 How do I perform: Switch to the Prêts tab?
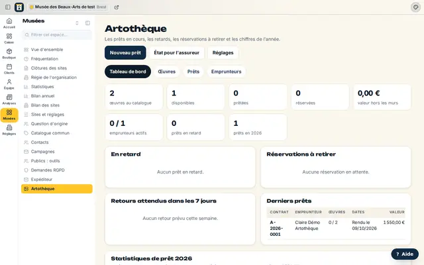[193, 72]
